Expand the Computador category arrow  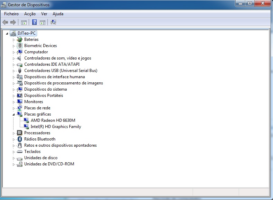[x=14, y=52]
